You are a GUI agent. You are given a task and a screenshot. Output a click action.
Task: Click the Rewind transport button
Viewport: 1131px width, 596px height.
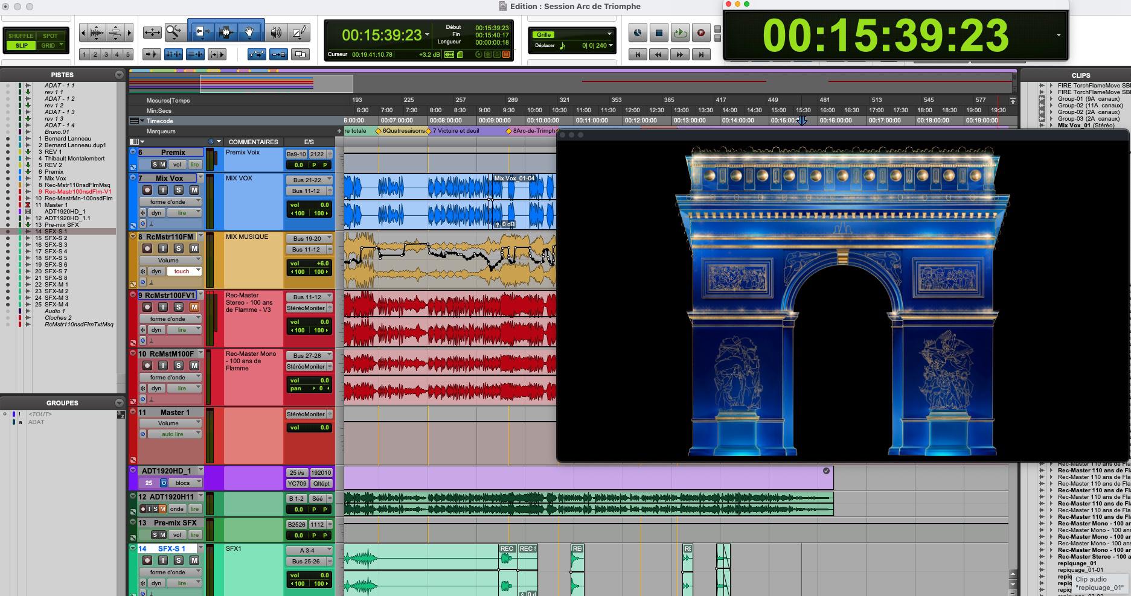coord(659,54)
